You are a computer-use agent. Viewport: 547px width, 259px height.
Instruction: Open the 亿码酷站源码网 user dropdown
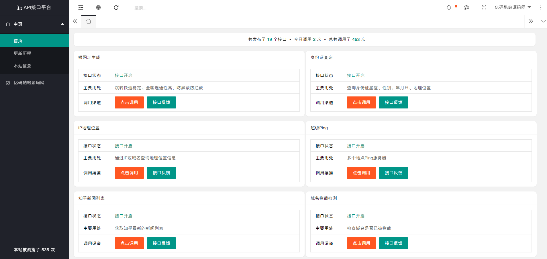pos(513,7)
